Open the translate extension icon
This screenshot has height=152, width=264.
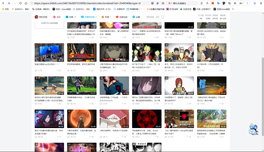coord(218,3)
